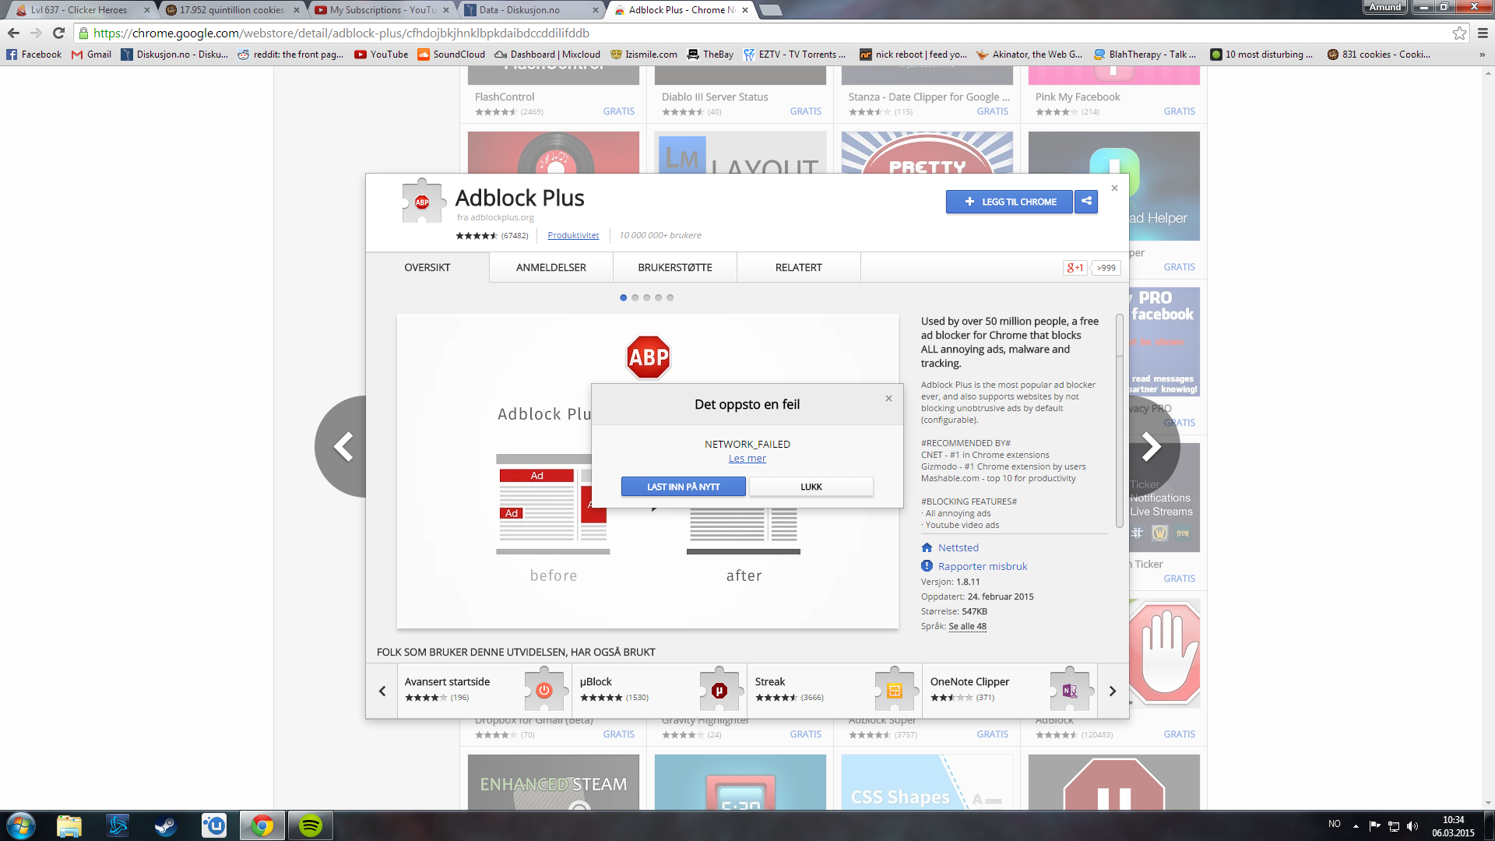Open the YouTube bookmark
The width and height of the screenshot is (1495, 841).
tap(382, 55)
